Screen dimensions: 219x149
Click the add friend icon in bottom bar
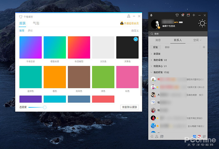157,137
